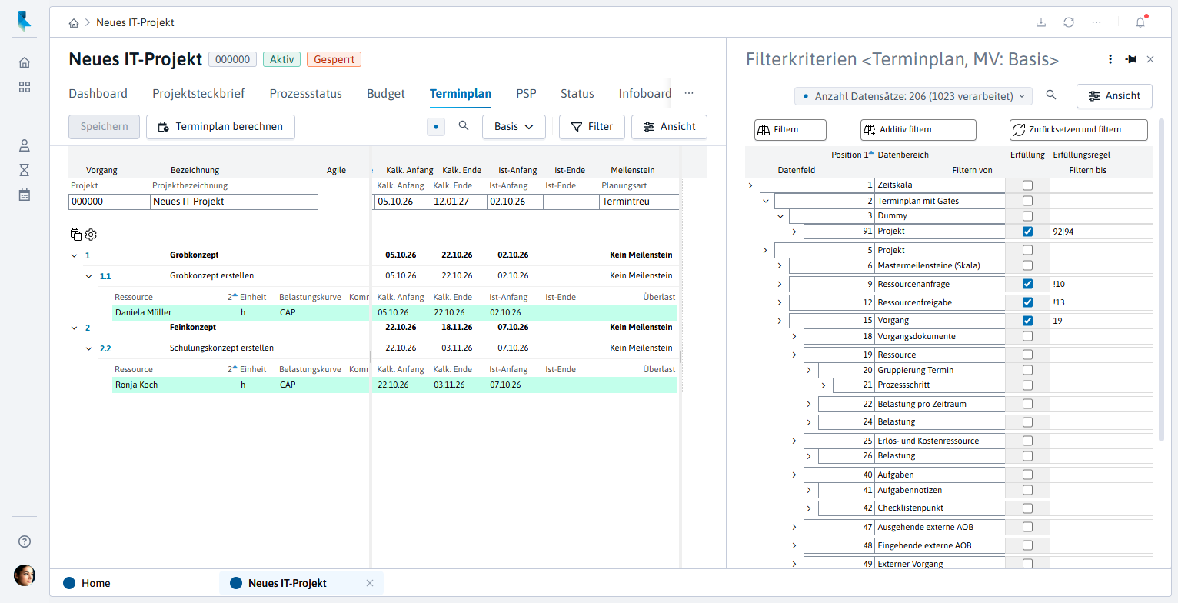This screenshot has width=1178, height=603.
Task: Collapse task group 1 Grobkonzept
Action: click(x=74, y=255)
